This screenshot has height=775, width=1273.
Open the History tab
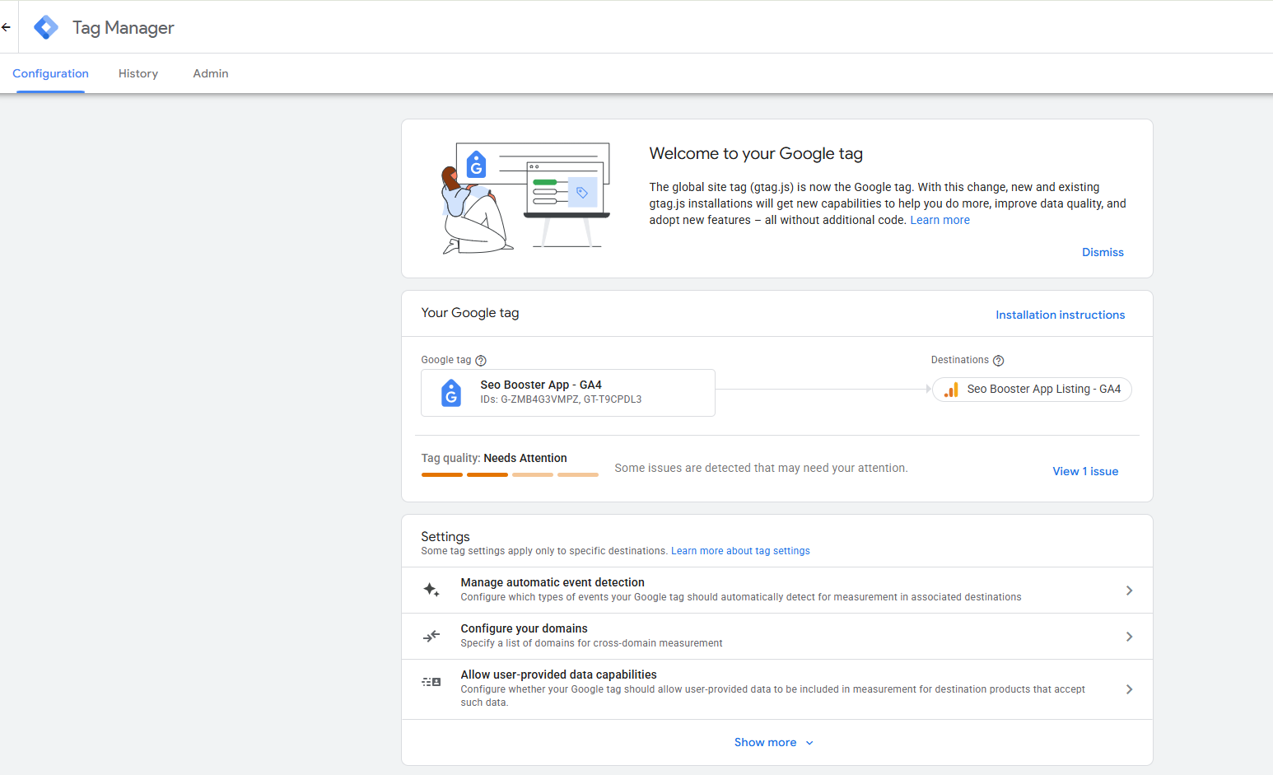tap(138, 73)
